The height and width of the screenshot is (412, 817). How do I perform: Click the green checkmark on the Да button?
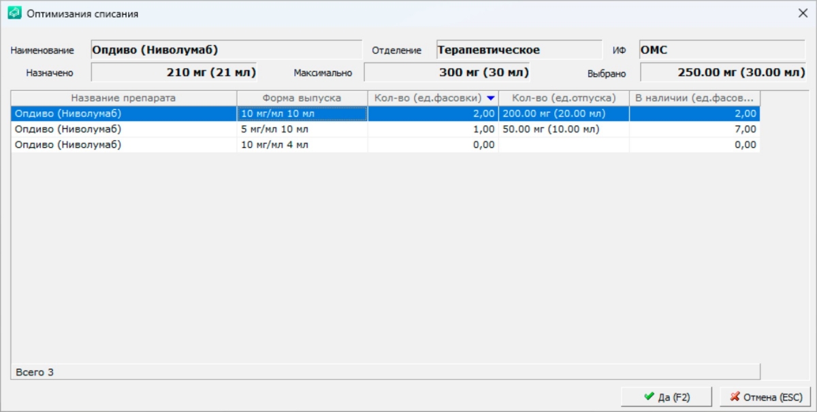point(648,396)
